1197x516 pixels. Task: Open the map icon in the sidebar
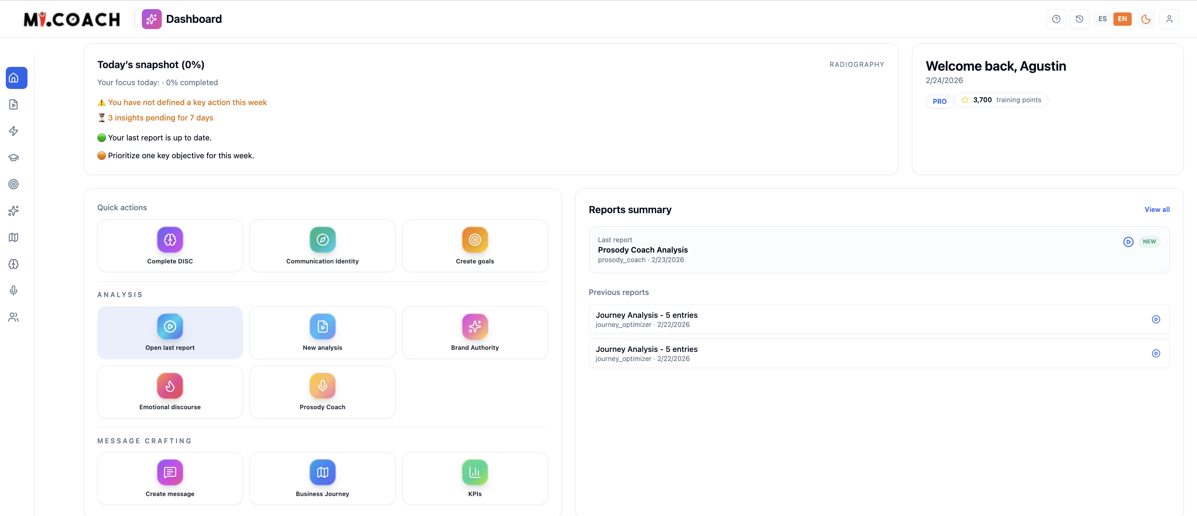13,237
